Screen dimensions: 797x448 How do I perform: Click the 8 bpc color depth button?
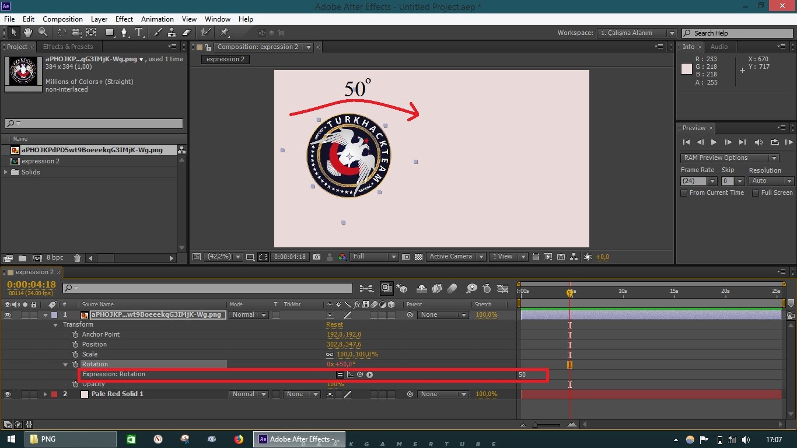click(55, 258)
